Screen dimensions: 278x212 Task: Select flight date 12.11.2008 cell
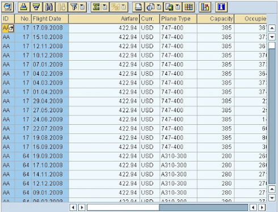50,46
